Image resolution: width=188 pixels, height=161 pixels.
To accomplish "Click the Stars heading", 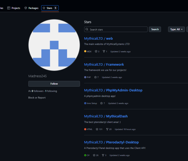I will point(88,22).
